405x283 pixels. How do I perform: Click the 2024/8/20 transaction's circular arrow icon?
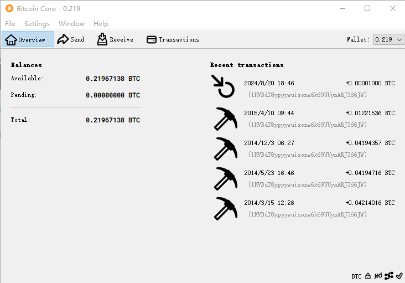[225, 88]
